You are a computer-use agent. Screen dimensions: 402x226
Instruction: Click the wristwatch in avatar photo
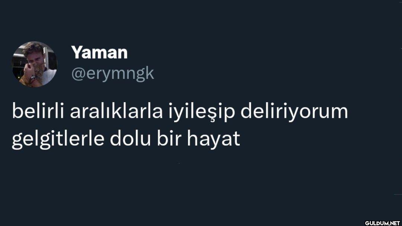[32, 78]
